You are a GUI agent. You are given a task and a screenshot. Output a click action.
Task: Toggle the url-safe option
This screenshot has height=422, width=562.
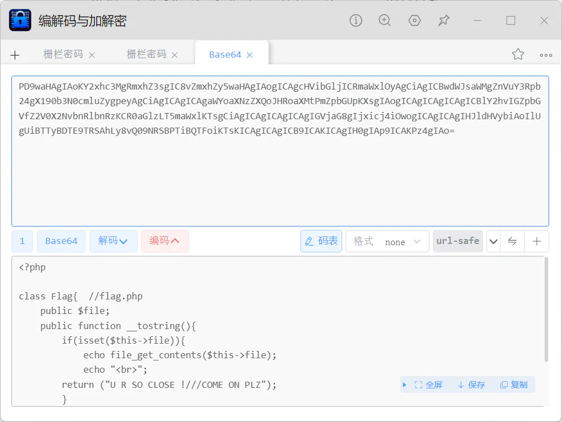457,241
